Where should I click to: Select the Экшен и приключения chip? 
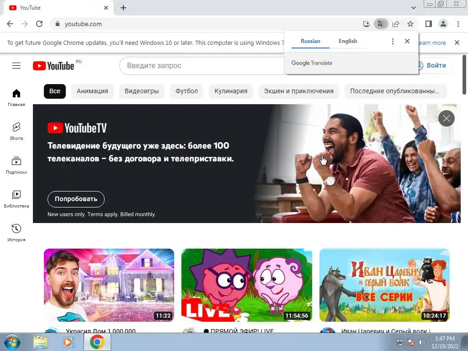pyautogui.click(x=299, y=91)
